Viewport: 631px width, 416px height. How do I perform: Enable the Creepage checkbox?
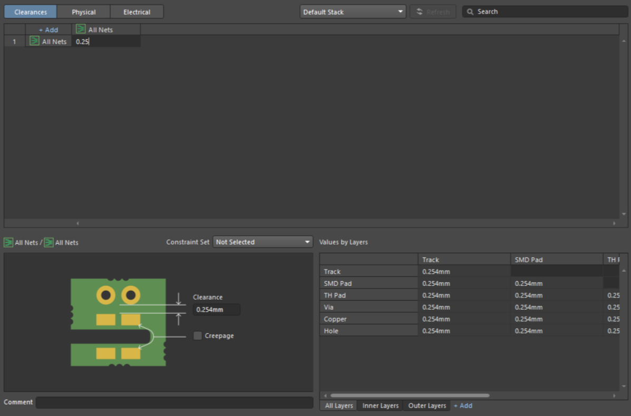[x=198, y=336]
